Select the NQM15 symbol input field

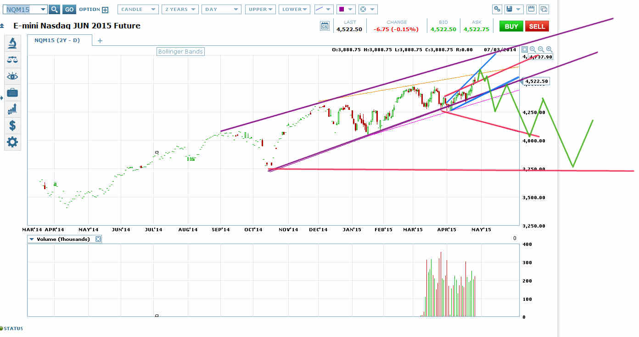[x=21, y=9]
